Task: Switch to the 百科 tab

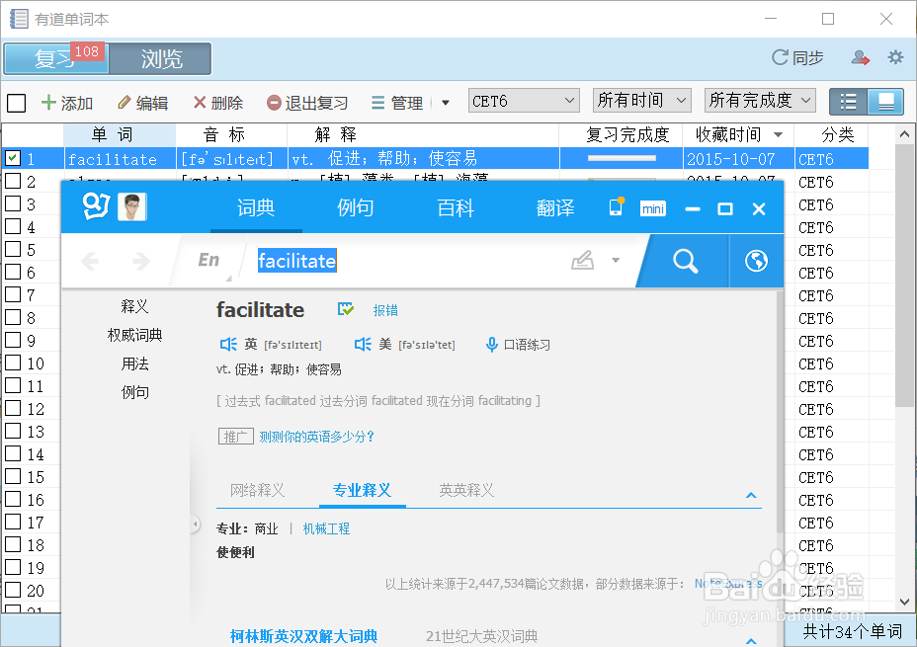Action: [456, 208]
